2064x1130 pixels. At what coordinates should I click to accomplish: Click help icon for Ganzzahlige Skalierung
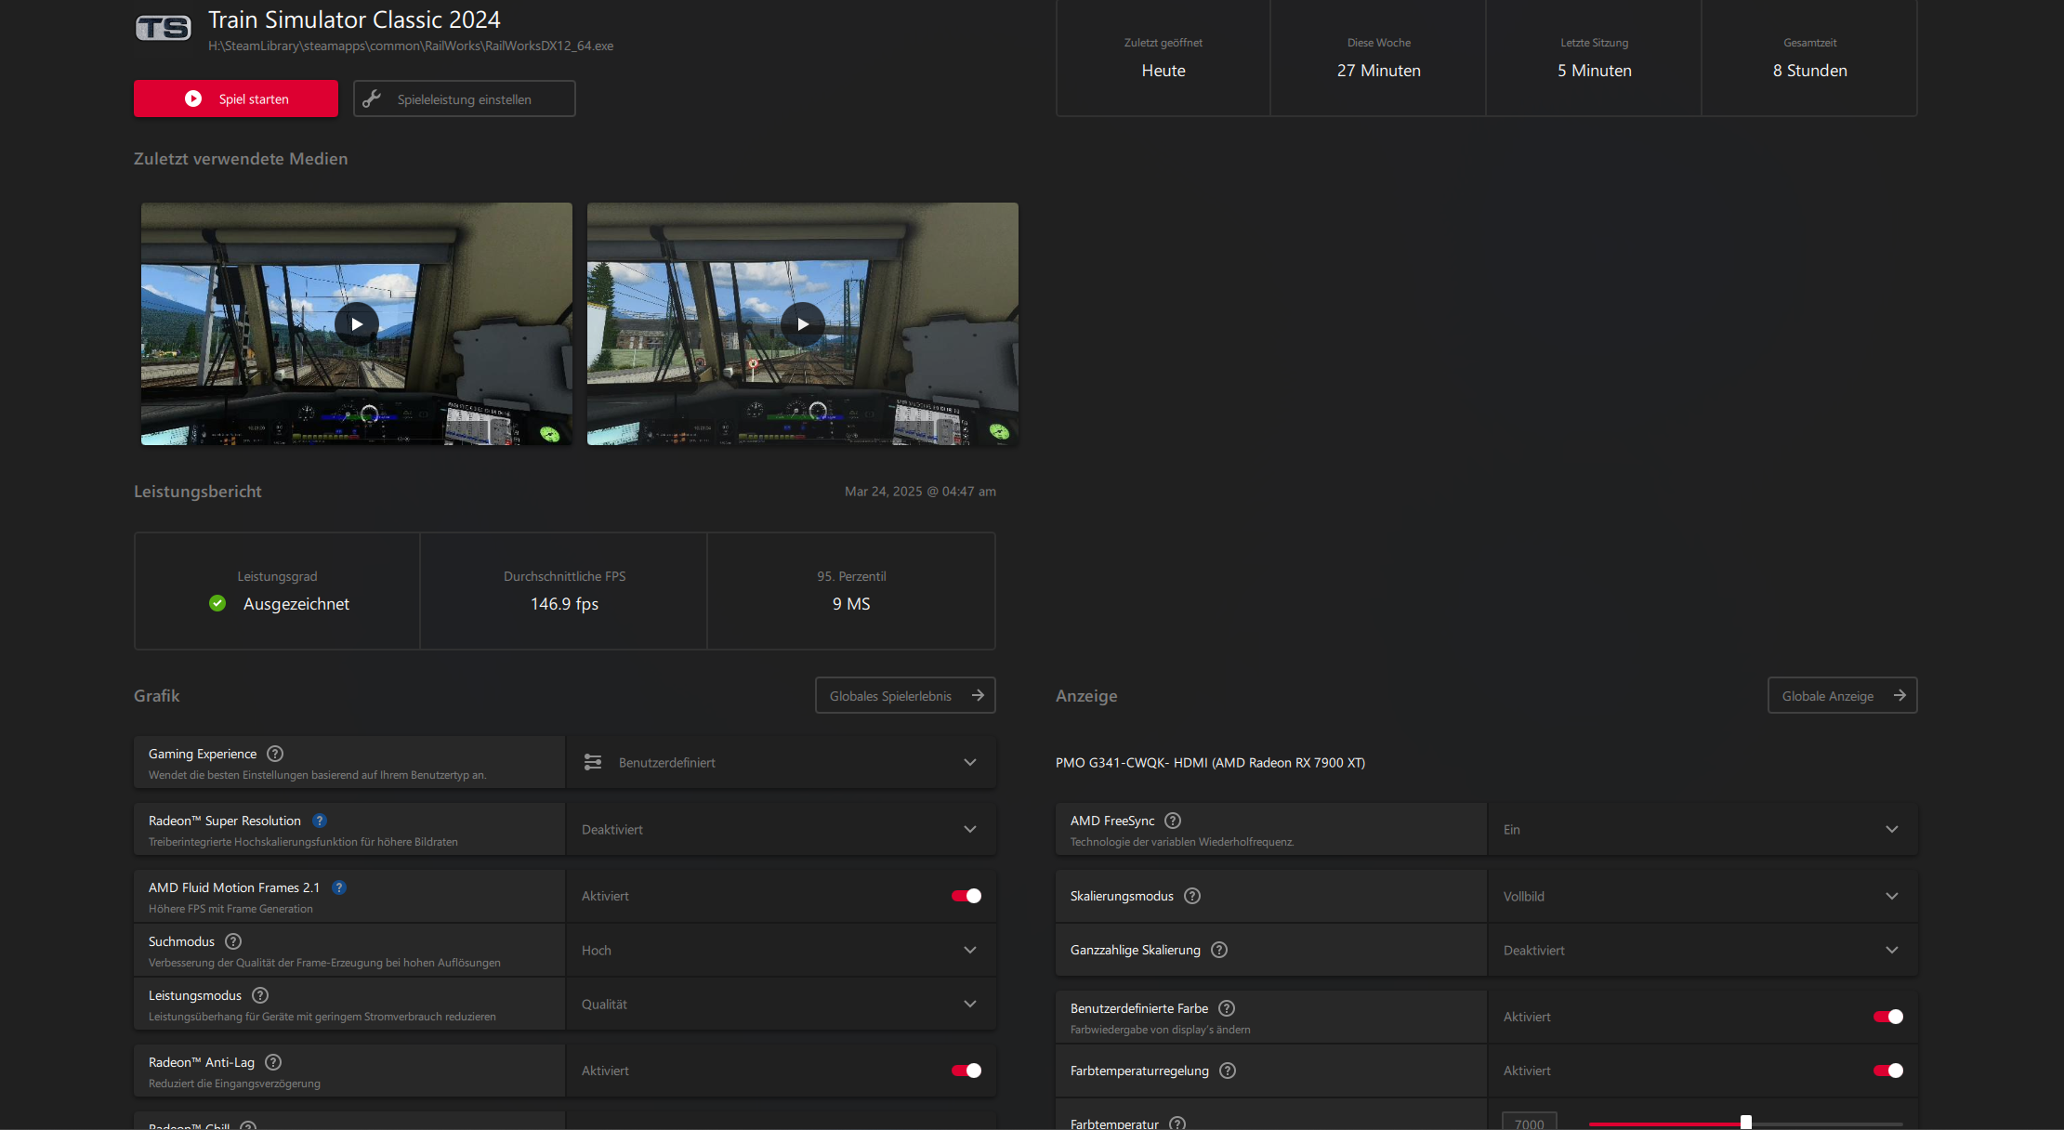point(1219,950)
